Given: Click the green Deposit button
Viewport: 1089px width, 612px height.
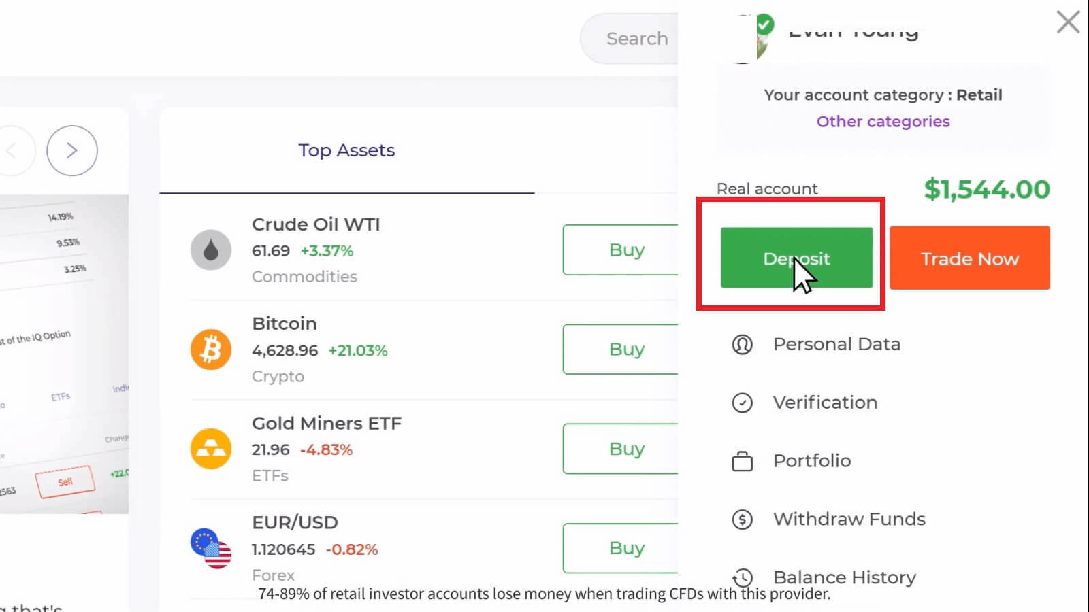Looking at the screenshot, I should [x=796, y=258].
